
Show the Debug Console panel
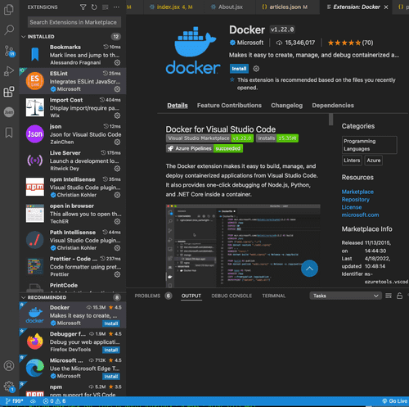(x=231, y=296)
